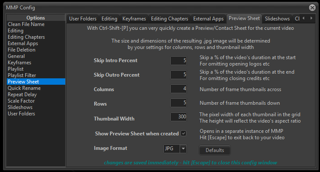Select the Slideshows tab
The width and height of the screenshot is (320, 172).
(277, 19)
